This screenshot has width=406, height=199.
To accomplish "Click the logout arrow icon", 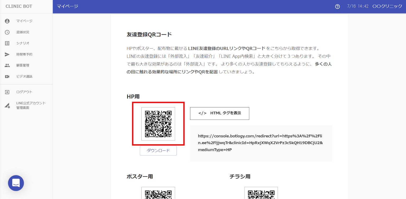I will (7, 92).
